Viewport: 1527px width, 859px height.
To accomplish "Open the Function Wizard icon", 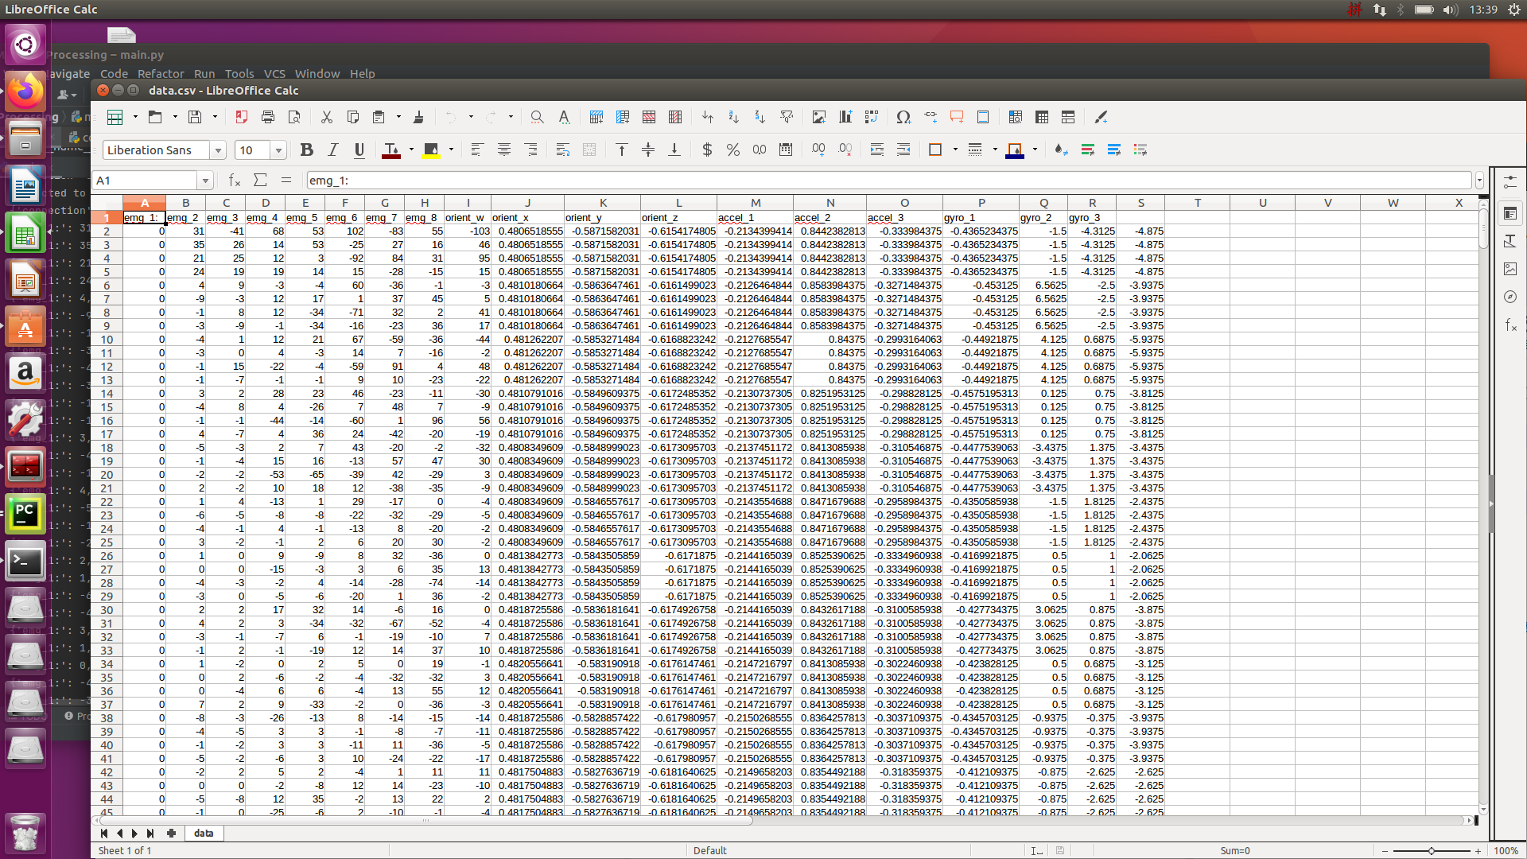I will point(234,181).
